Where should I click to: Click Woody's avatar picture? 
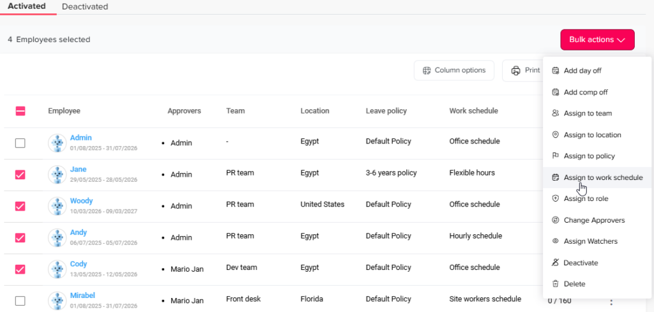pyautogui.click(x=57, y=206)
